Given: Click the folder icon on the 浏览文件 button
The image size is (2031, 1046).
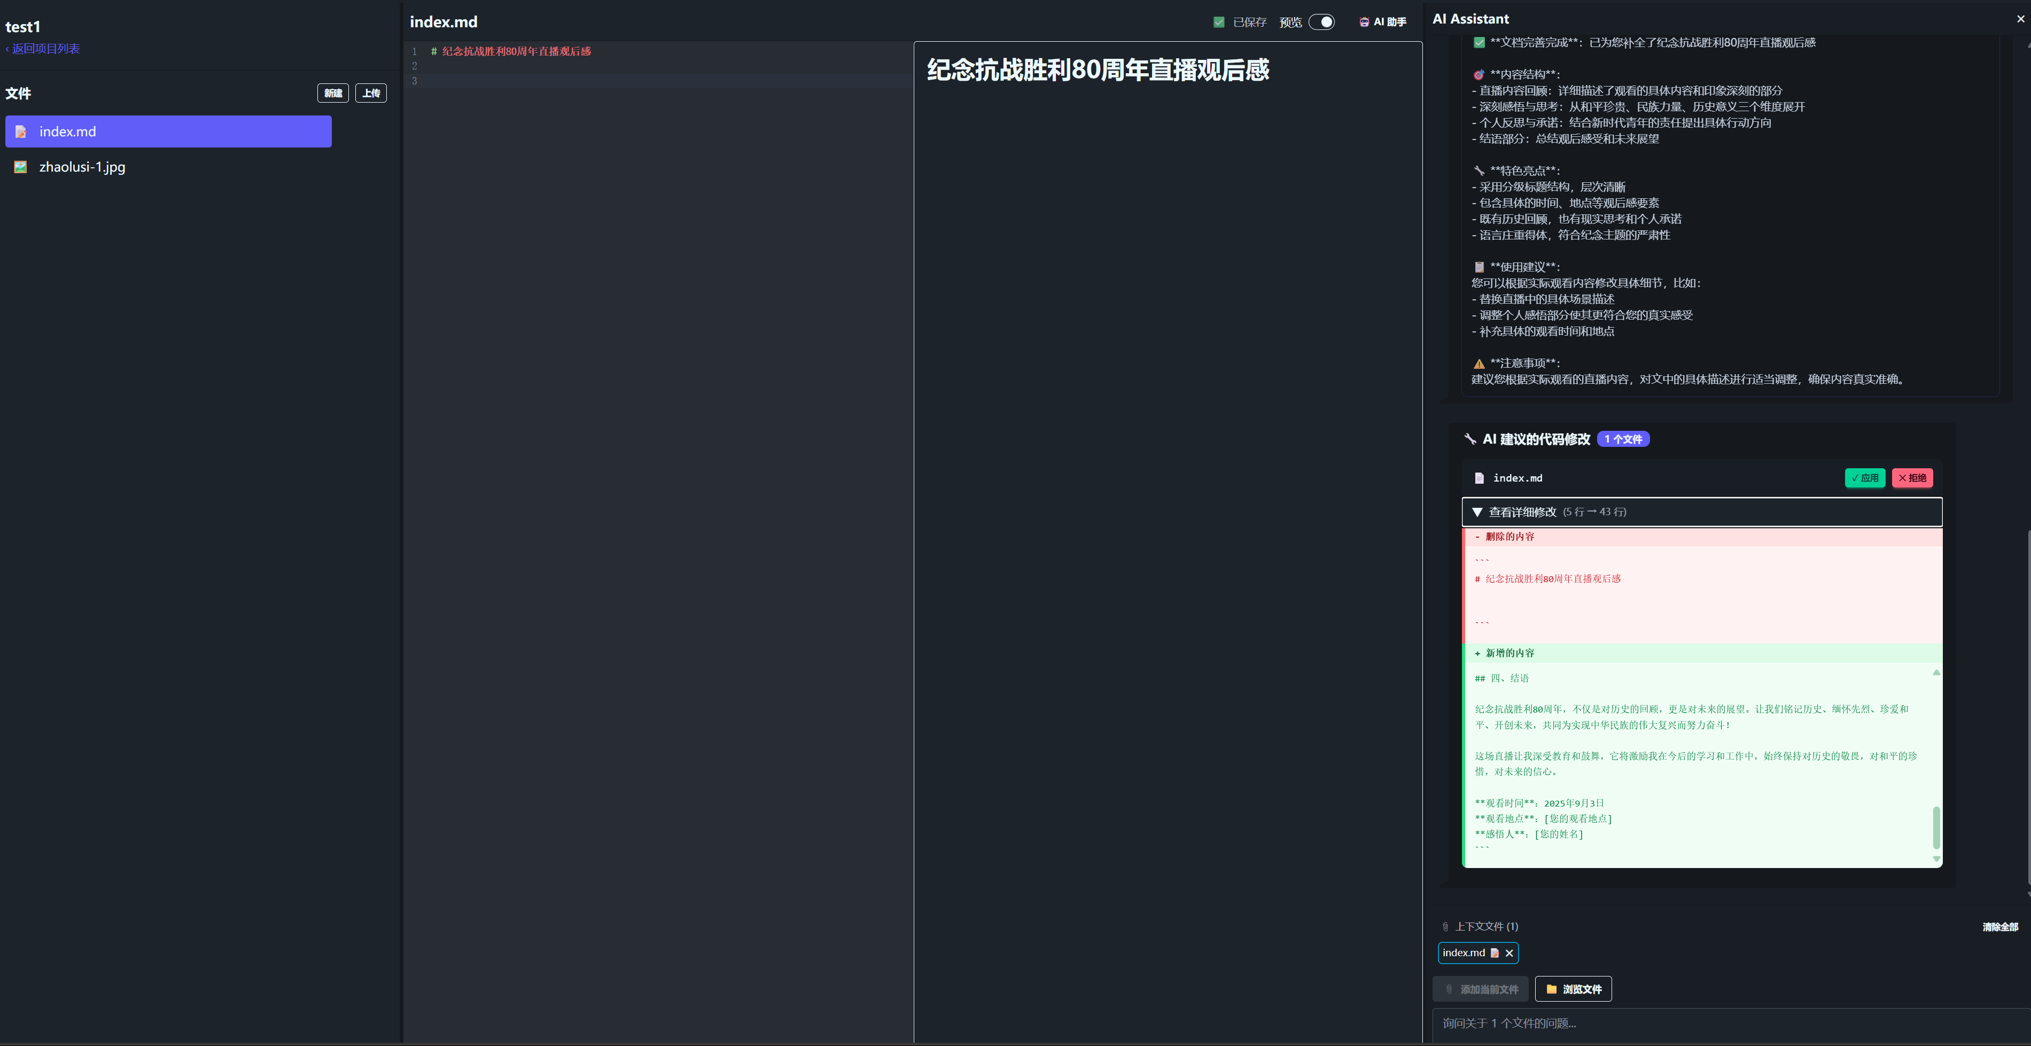Looking at the screenshot, I should click(x=1552, y=988).
